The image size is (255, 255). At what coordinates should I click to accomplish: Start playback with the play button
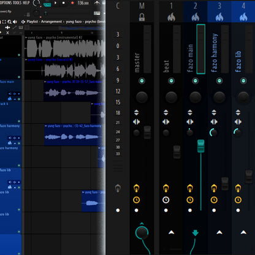coord(56,3)
